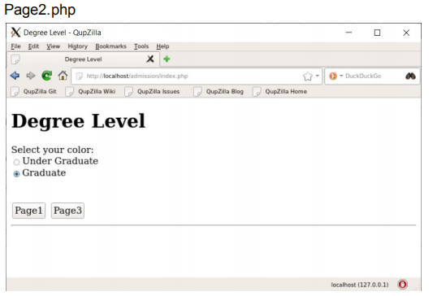Reload the page with green refresh icon
This screenshot has height=296, width=433.
tap(46, 76)
